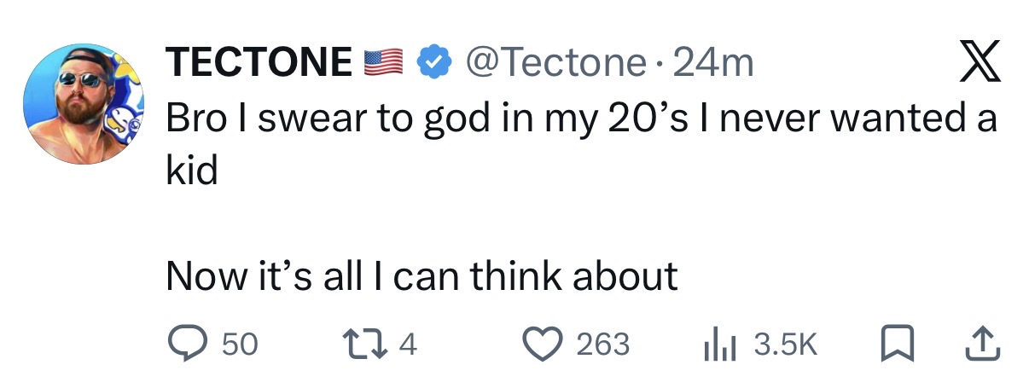This screenshot has height=388, width=1029.
Task: Open Tectone's profile picture
Action: tap(83, 105)
